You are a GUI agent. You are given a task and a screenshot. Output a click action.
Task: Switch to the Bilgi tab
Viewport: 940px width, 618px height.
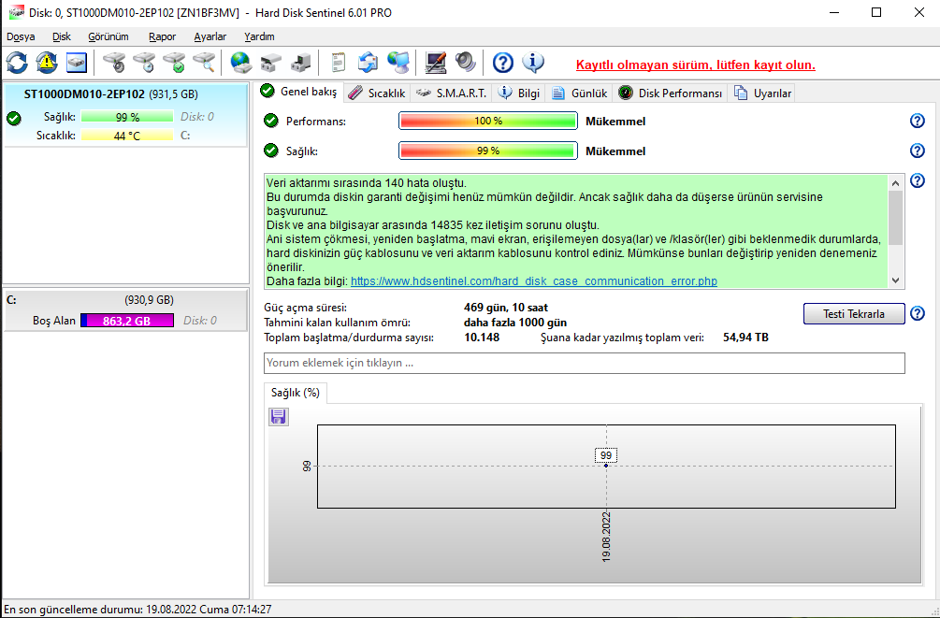[519, 93]
